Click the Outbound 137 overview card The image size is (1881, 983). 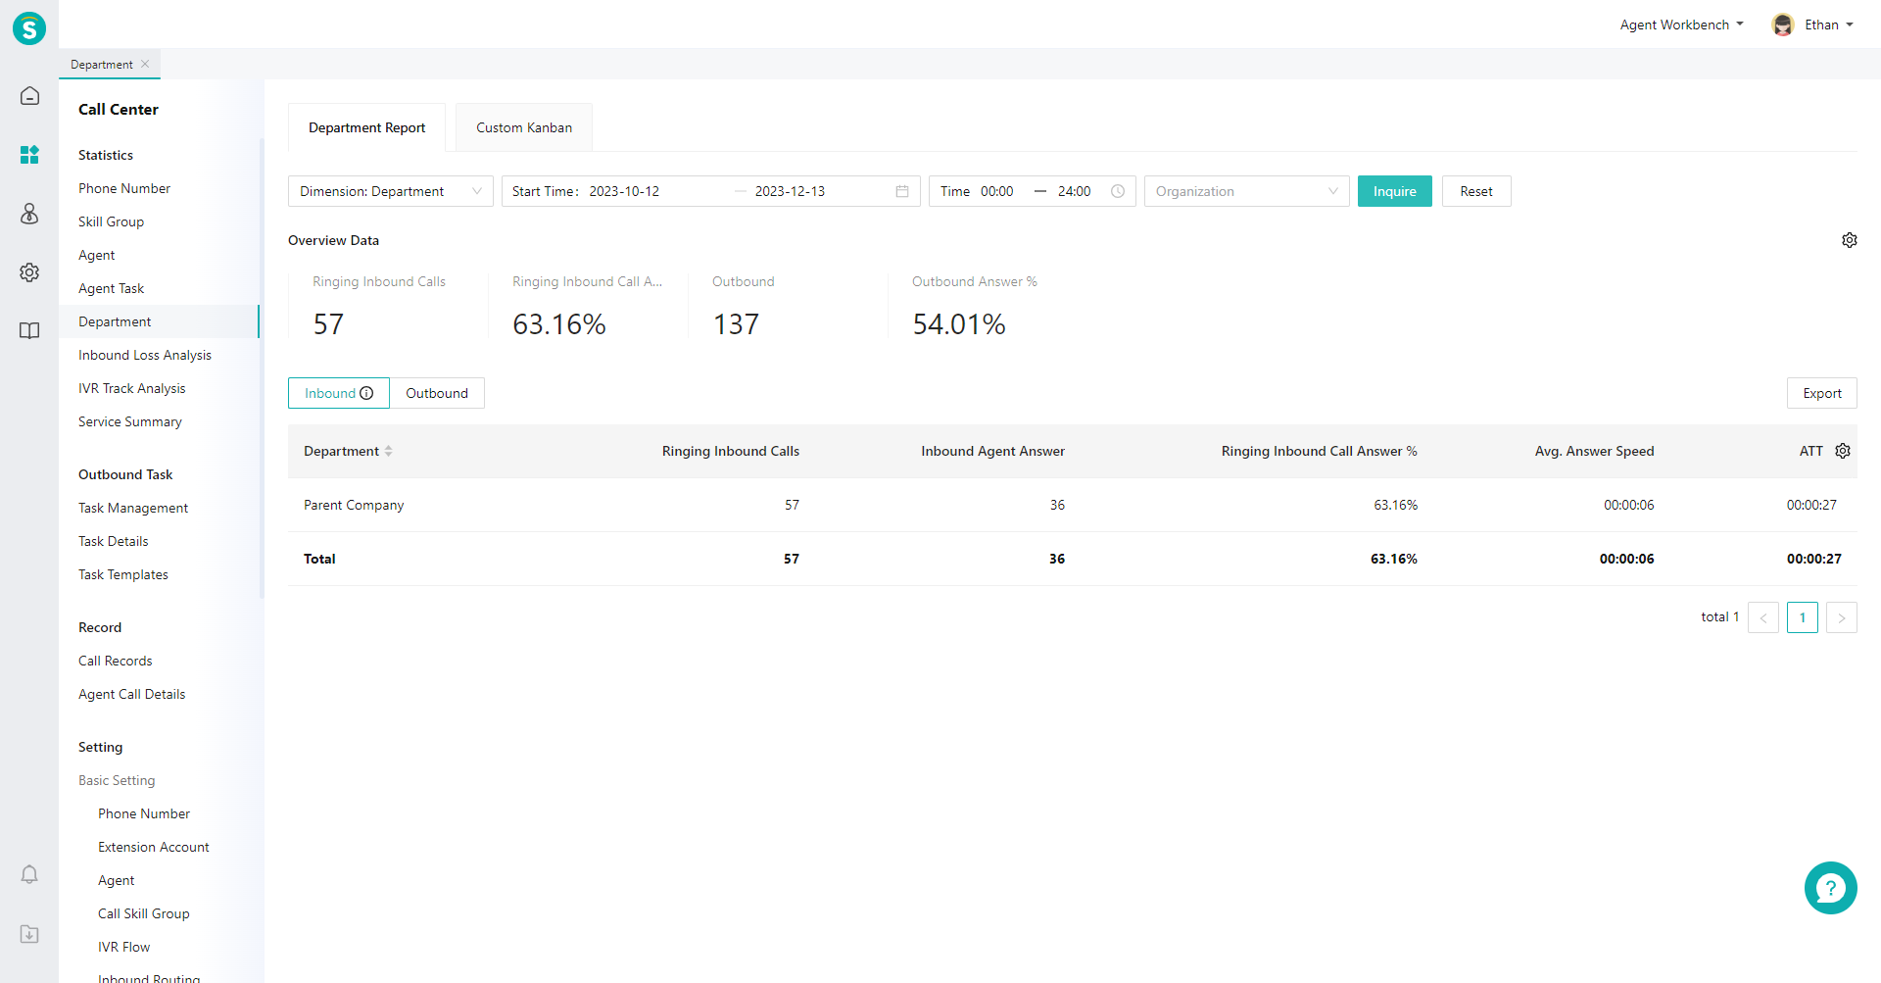788,306
